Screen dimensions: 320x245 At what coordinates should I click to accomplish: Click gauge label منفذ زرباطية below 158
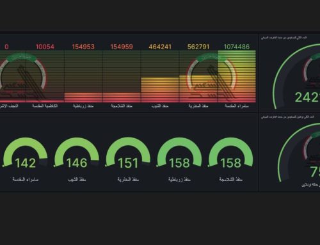[x=179, y=180]
